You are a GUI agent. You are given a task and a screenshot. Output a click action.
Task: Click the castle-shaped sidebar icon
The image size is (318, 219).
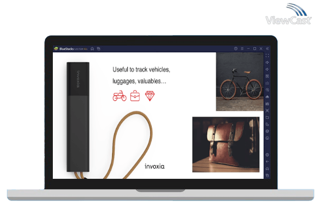pos(267,104)
